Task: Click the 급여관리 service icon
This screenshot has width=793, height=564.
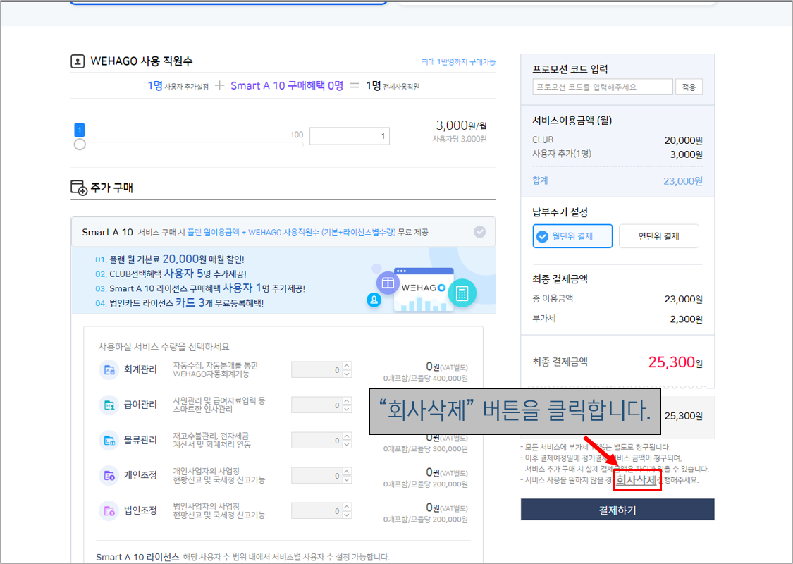Action: click(x=109, y=405)
